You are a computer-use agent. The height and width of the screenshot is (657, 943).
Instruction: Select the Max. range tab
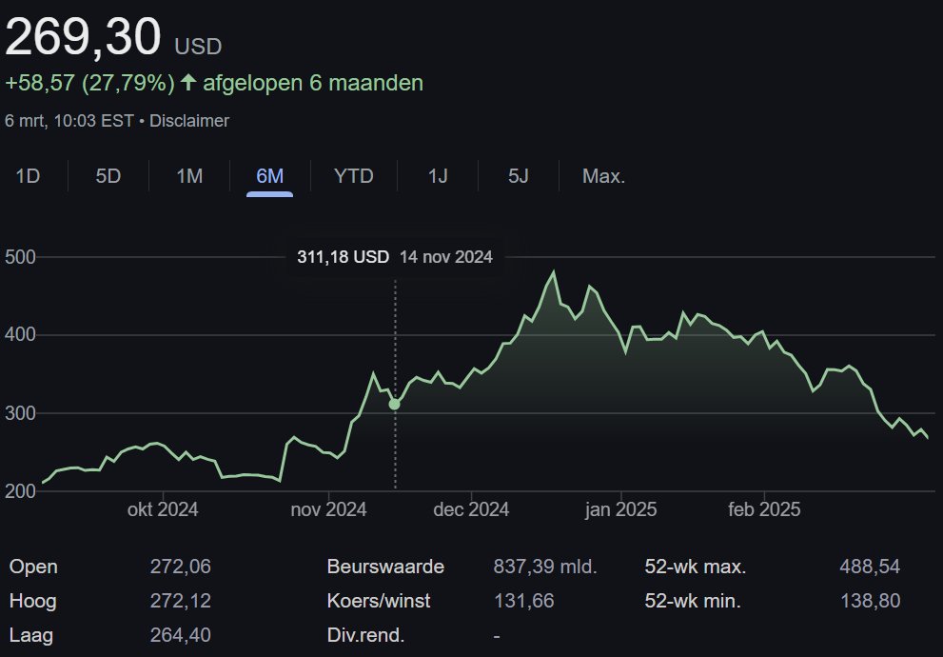coord(604,176)
